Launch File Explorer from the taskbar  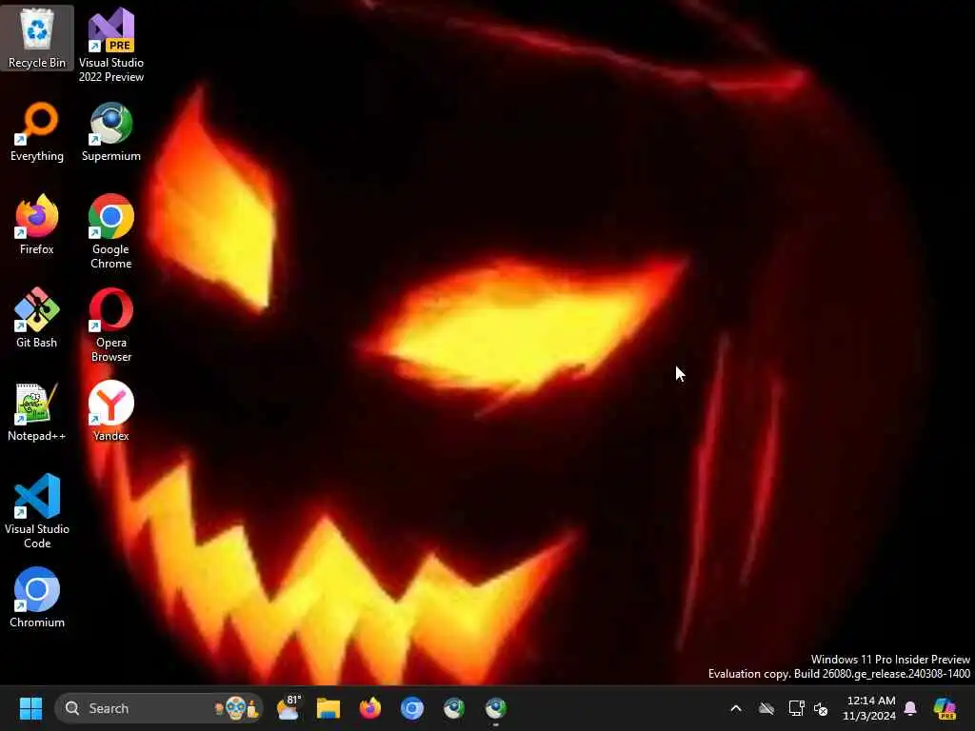[x=328, y=708]
